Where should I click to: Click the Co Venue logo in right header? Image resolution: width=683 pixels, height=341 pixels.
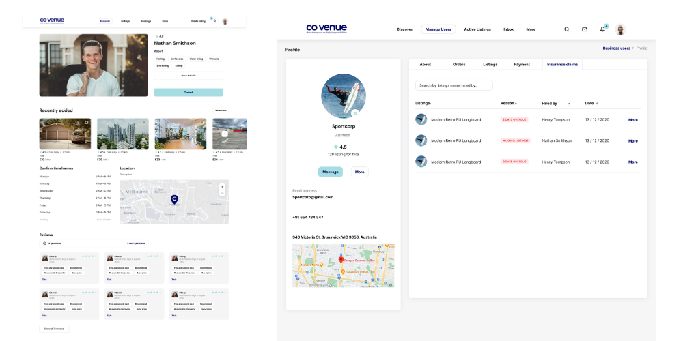coord(328,29)
